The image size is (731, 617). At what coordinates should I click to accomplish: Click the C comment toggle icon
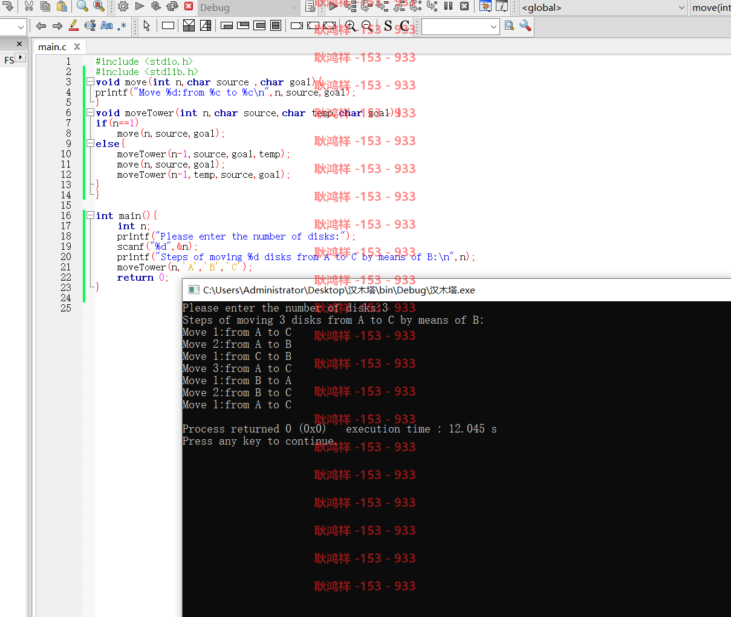click(x=404, y=26)
